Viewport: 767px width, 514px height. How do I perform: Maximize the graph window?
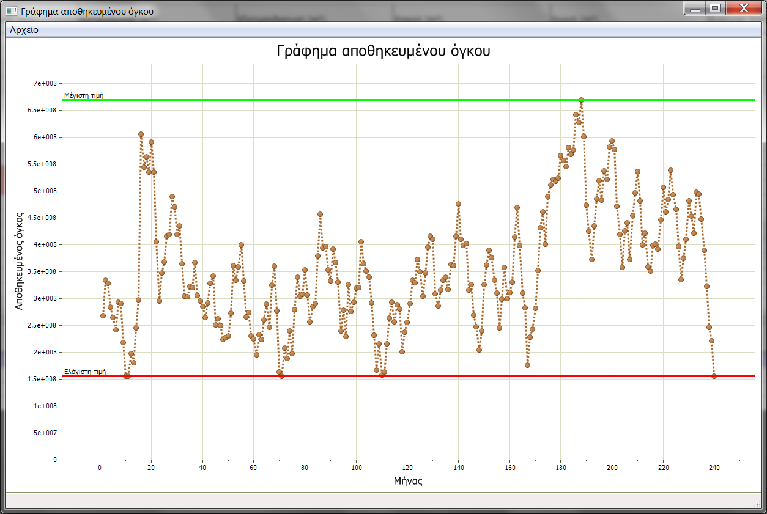tap(714, 9)
